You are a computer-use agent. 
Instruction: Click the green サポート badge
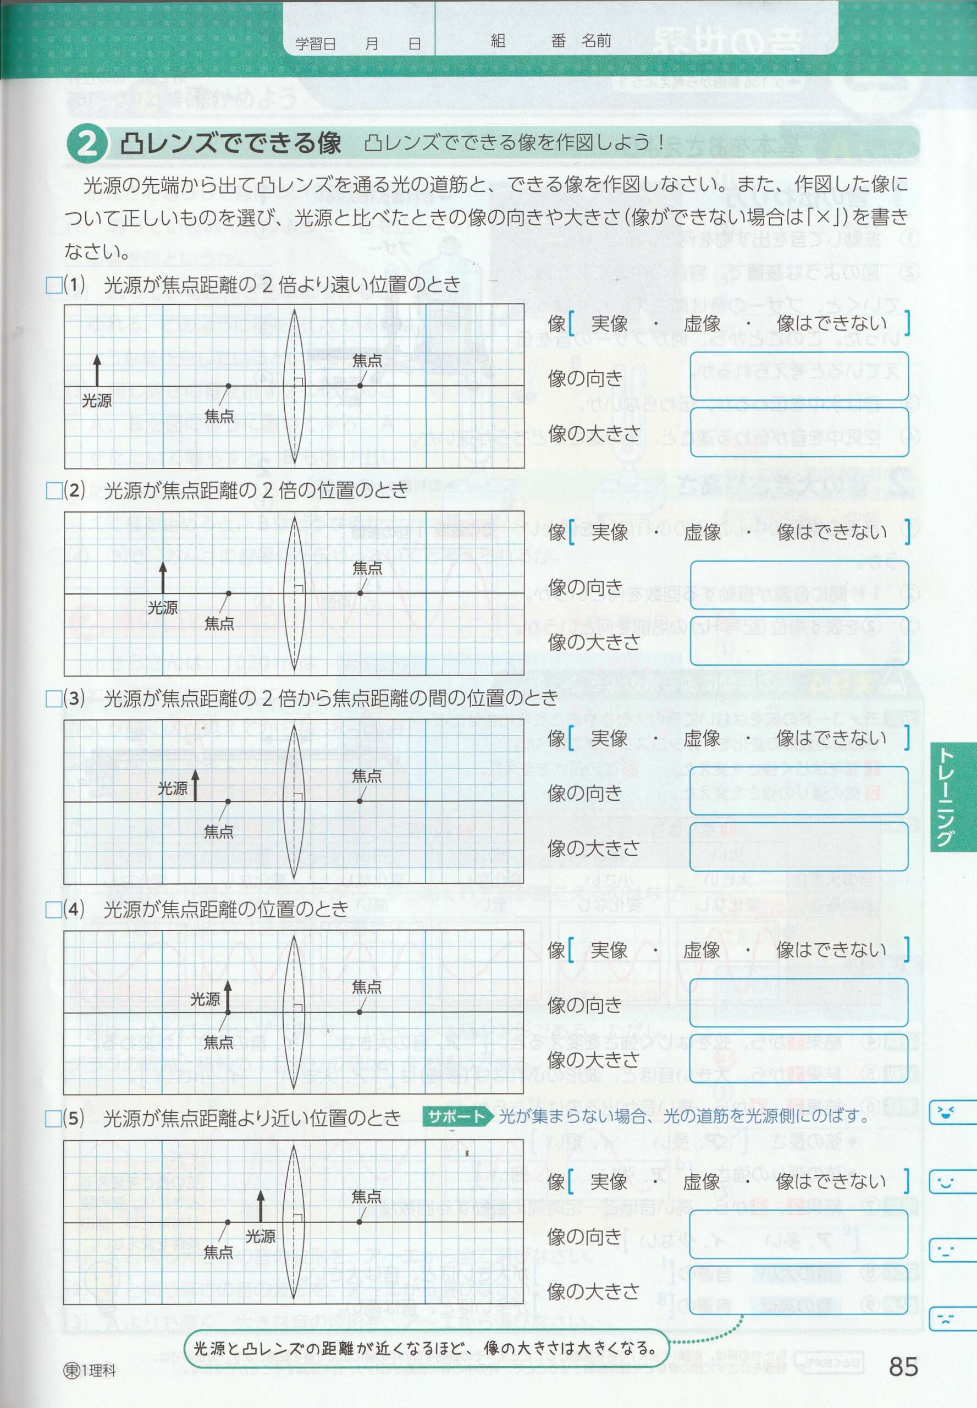tap(455, 1116)
